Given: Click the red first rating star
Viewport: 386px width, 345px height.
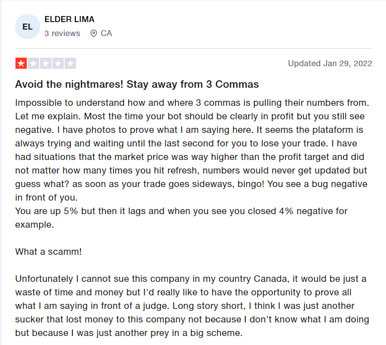Looking at the screenshot, I should (x=21, y=63).
